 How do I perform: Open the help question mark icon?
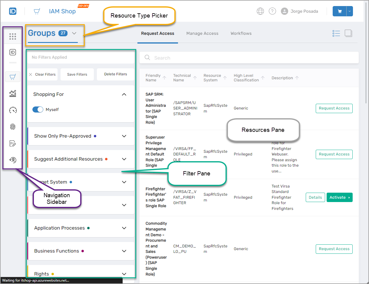pyautogui.click(x=272, y=11)
